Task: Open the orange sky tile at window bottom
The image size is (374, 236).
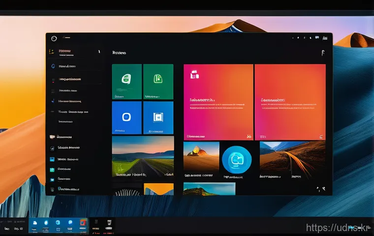Action: point(158,189)
